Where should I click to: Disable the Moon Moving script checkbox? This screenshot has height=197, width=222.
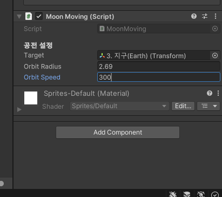[x=39, y=16]
